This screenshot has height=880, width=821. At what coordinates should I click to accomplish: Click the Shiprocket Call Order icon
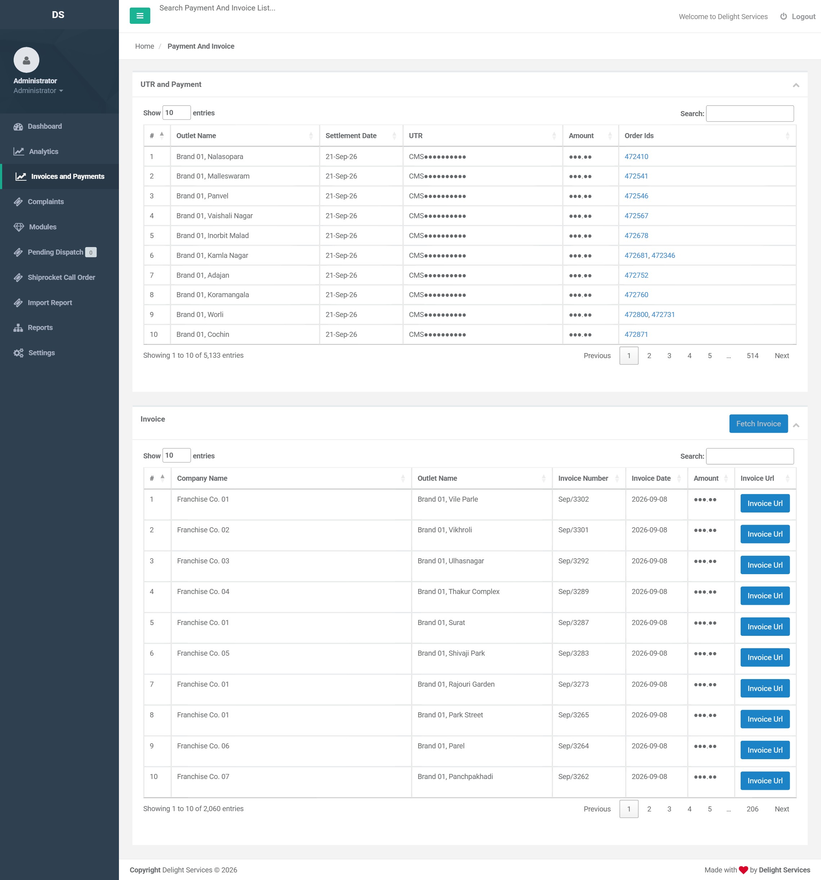point(18,278)
